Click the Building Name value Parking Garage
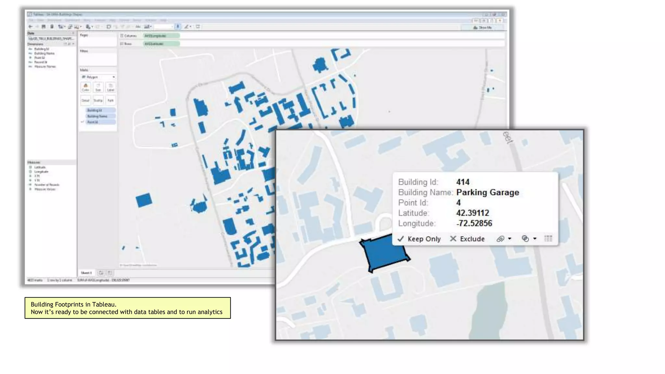This screenshot has height=374, width=665. point(488,193)
